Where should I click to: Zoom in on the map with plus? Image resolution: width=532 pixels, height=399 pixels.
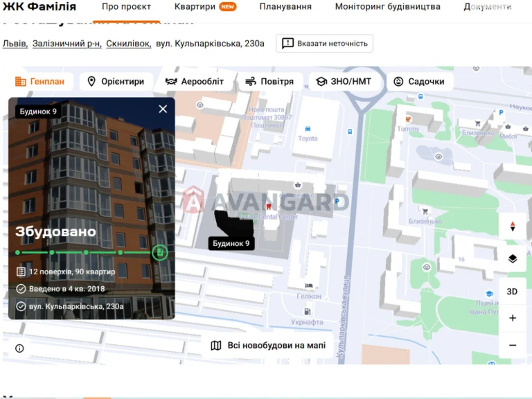[513, 318]
